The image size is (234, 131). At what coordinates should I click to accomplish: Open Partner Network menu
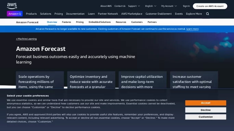click(x=108, y=14)
